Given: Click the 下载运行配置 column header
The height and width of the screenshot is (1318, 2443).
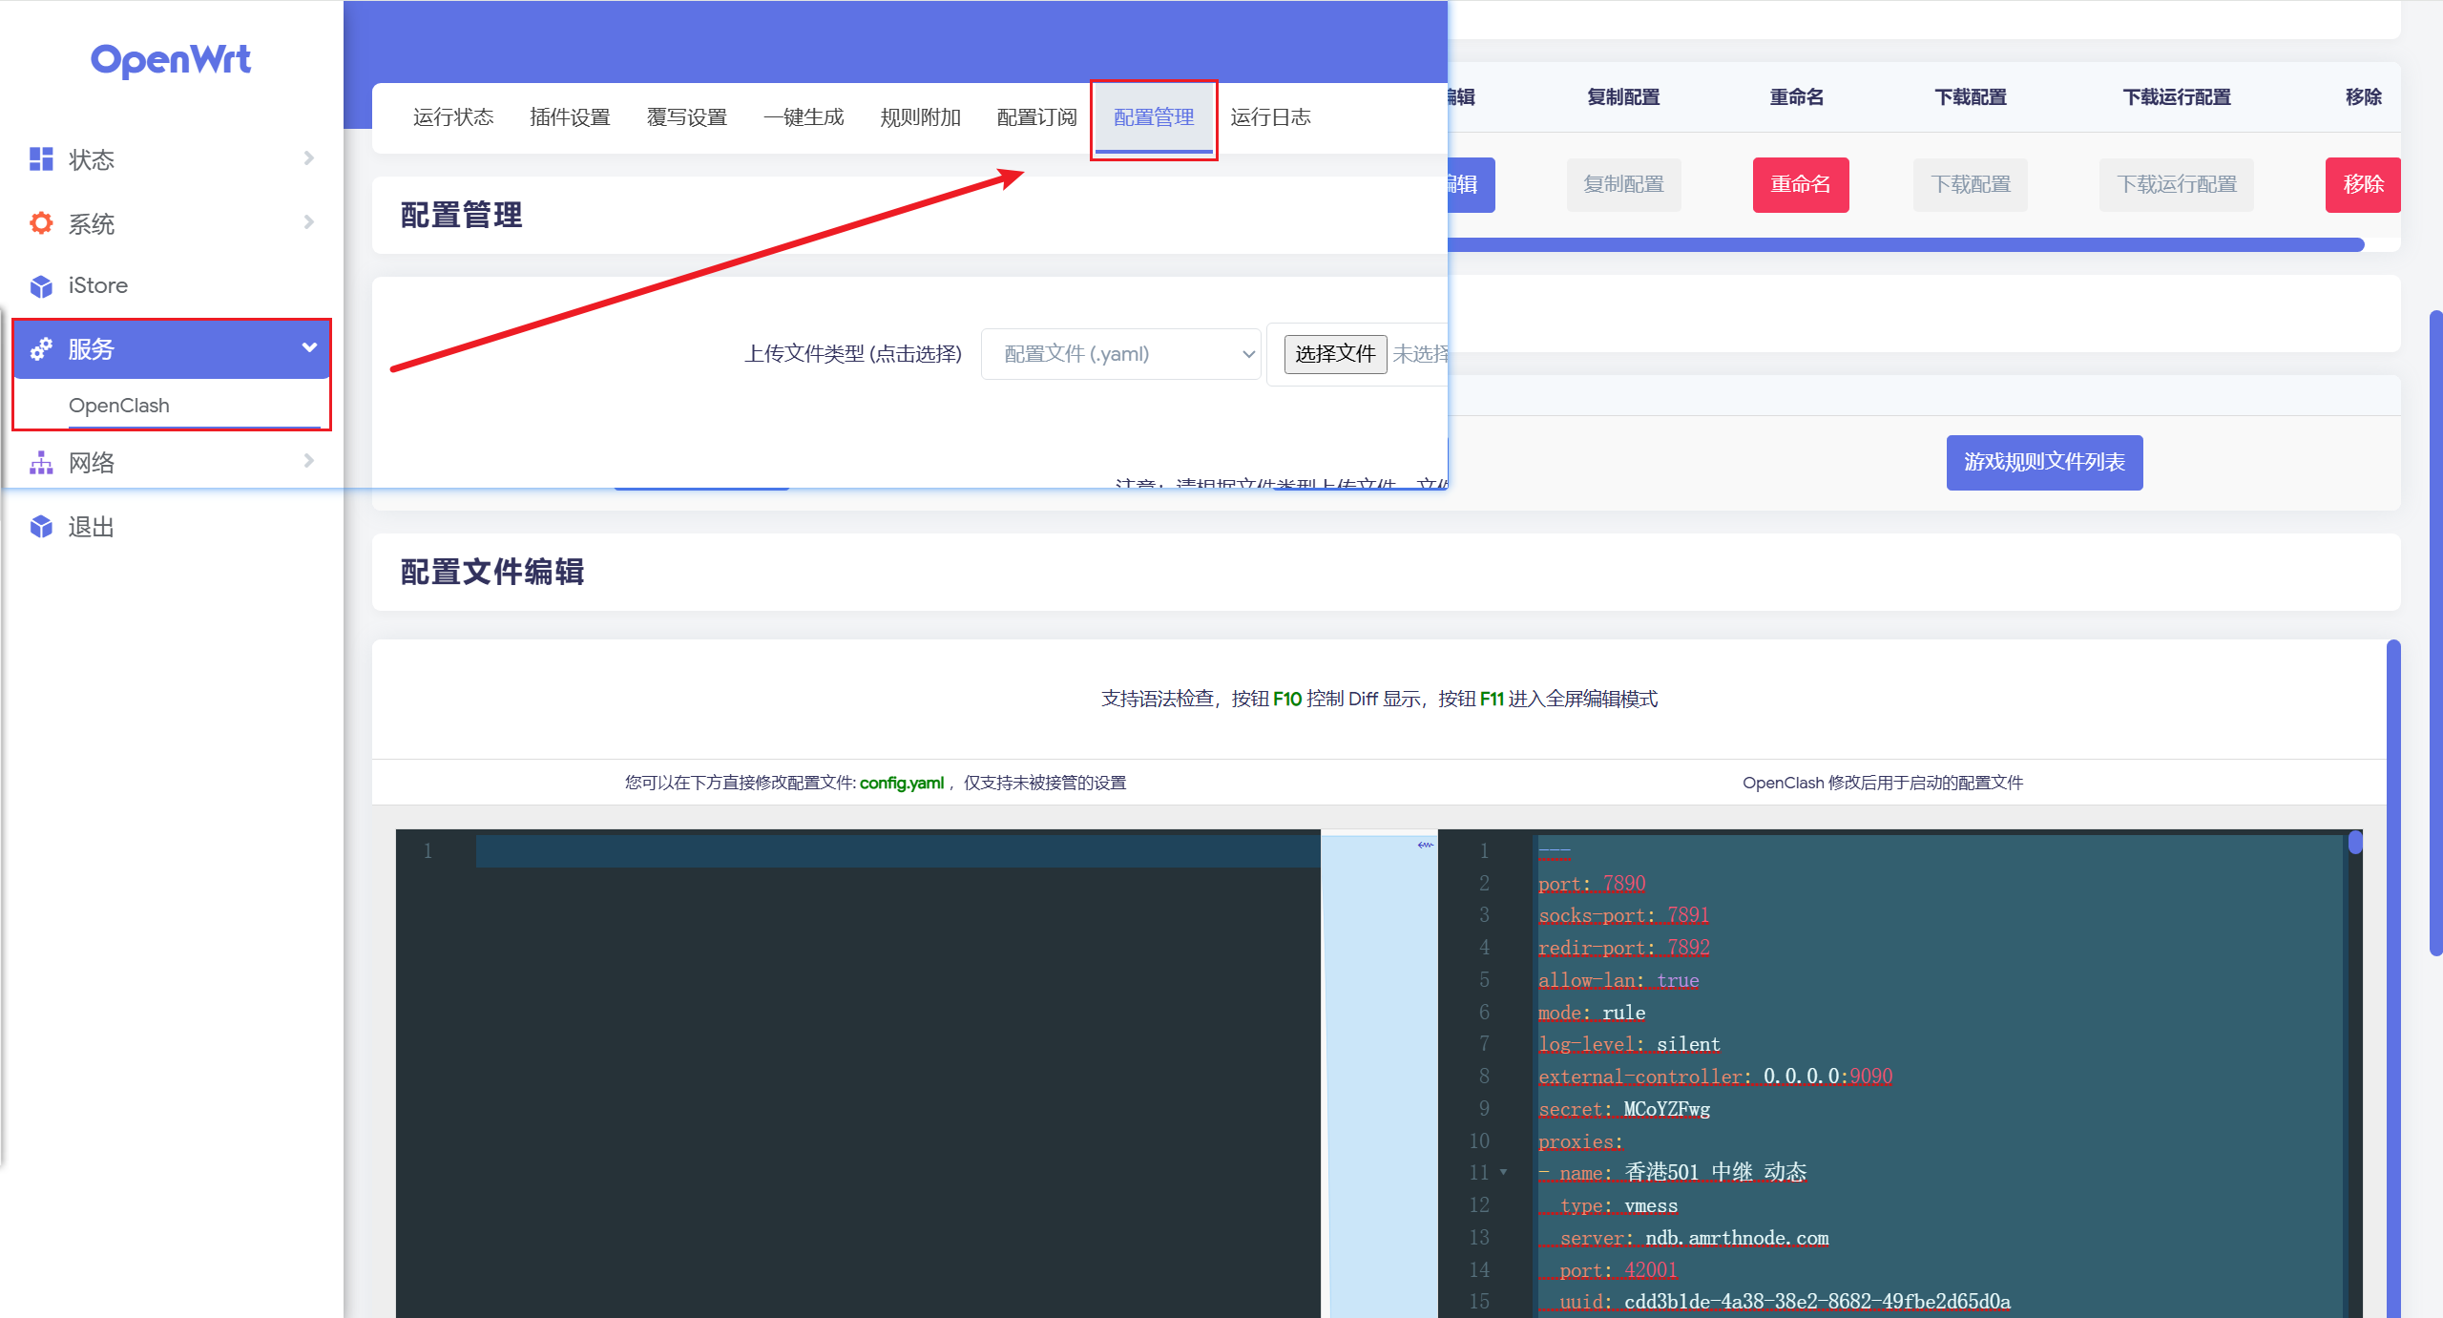Looking at the screenshot, I should (x=2177, y=97).
